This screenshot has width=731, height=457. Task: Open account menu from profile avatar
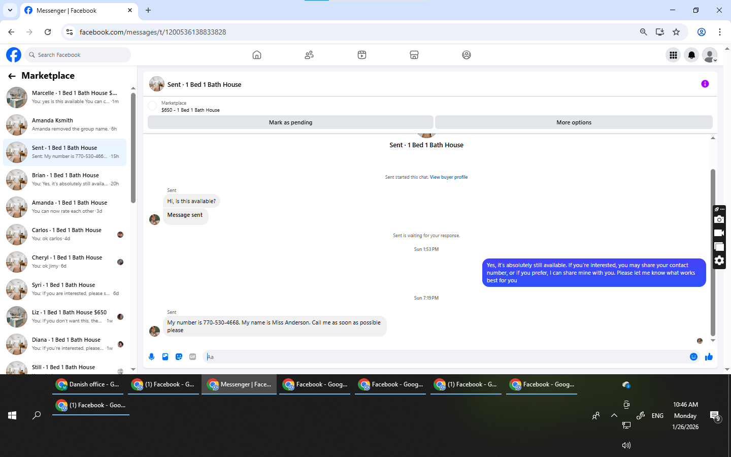click(x=710, y=55)
